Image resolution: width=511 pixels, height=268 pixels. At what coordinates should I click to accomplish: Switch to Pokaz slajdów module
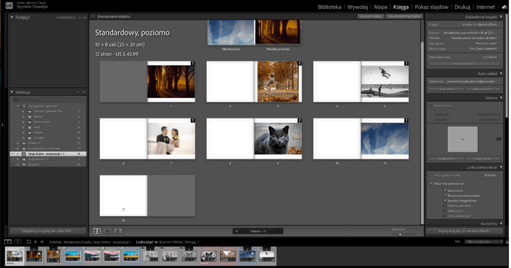pyautogui.click(x=432, y=7)
